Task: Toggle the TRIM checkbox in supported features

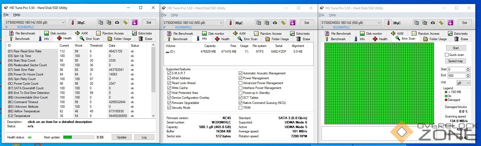Action: tap(240, 108)
